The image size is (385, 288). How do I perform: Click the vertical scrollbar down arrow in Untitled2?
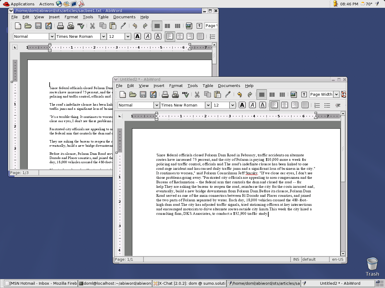[x=343, y=253]
